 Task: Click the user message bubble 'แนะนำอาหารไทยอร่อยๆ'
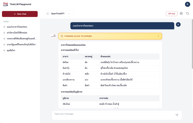coord(122,26)
